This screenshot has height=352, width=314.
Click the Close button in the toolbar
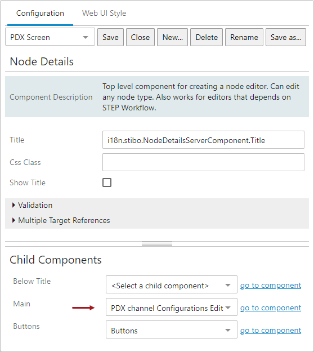140,37
